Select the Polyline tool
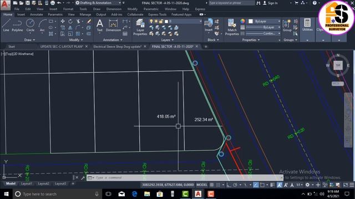Screen dimensions: 355x199 [17, 25]
